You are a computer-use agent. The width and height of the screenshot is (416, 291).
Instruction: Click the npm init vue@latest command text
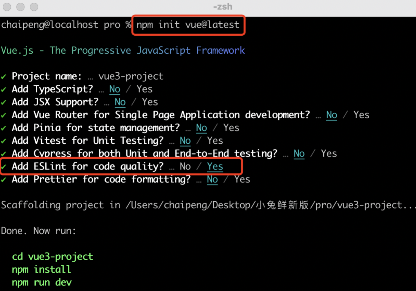(188, 25)
